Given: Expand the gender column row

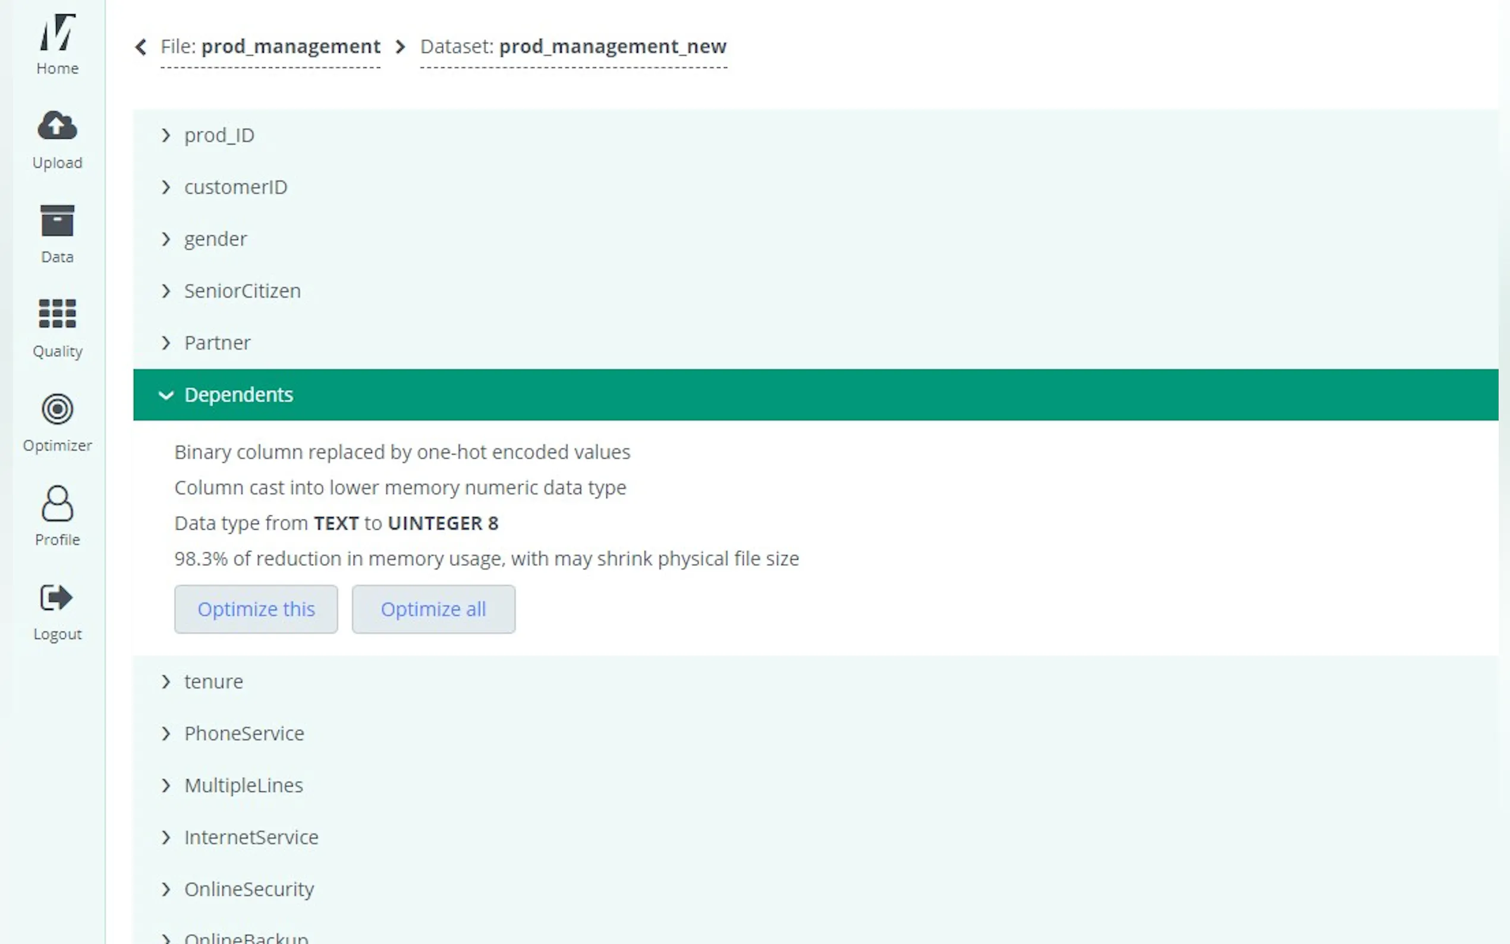Looking at the screenshot, I should point(215,238).
